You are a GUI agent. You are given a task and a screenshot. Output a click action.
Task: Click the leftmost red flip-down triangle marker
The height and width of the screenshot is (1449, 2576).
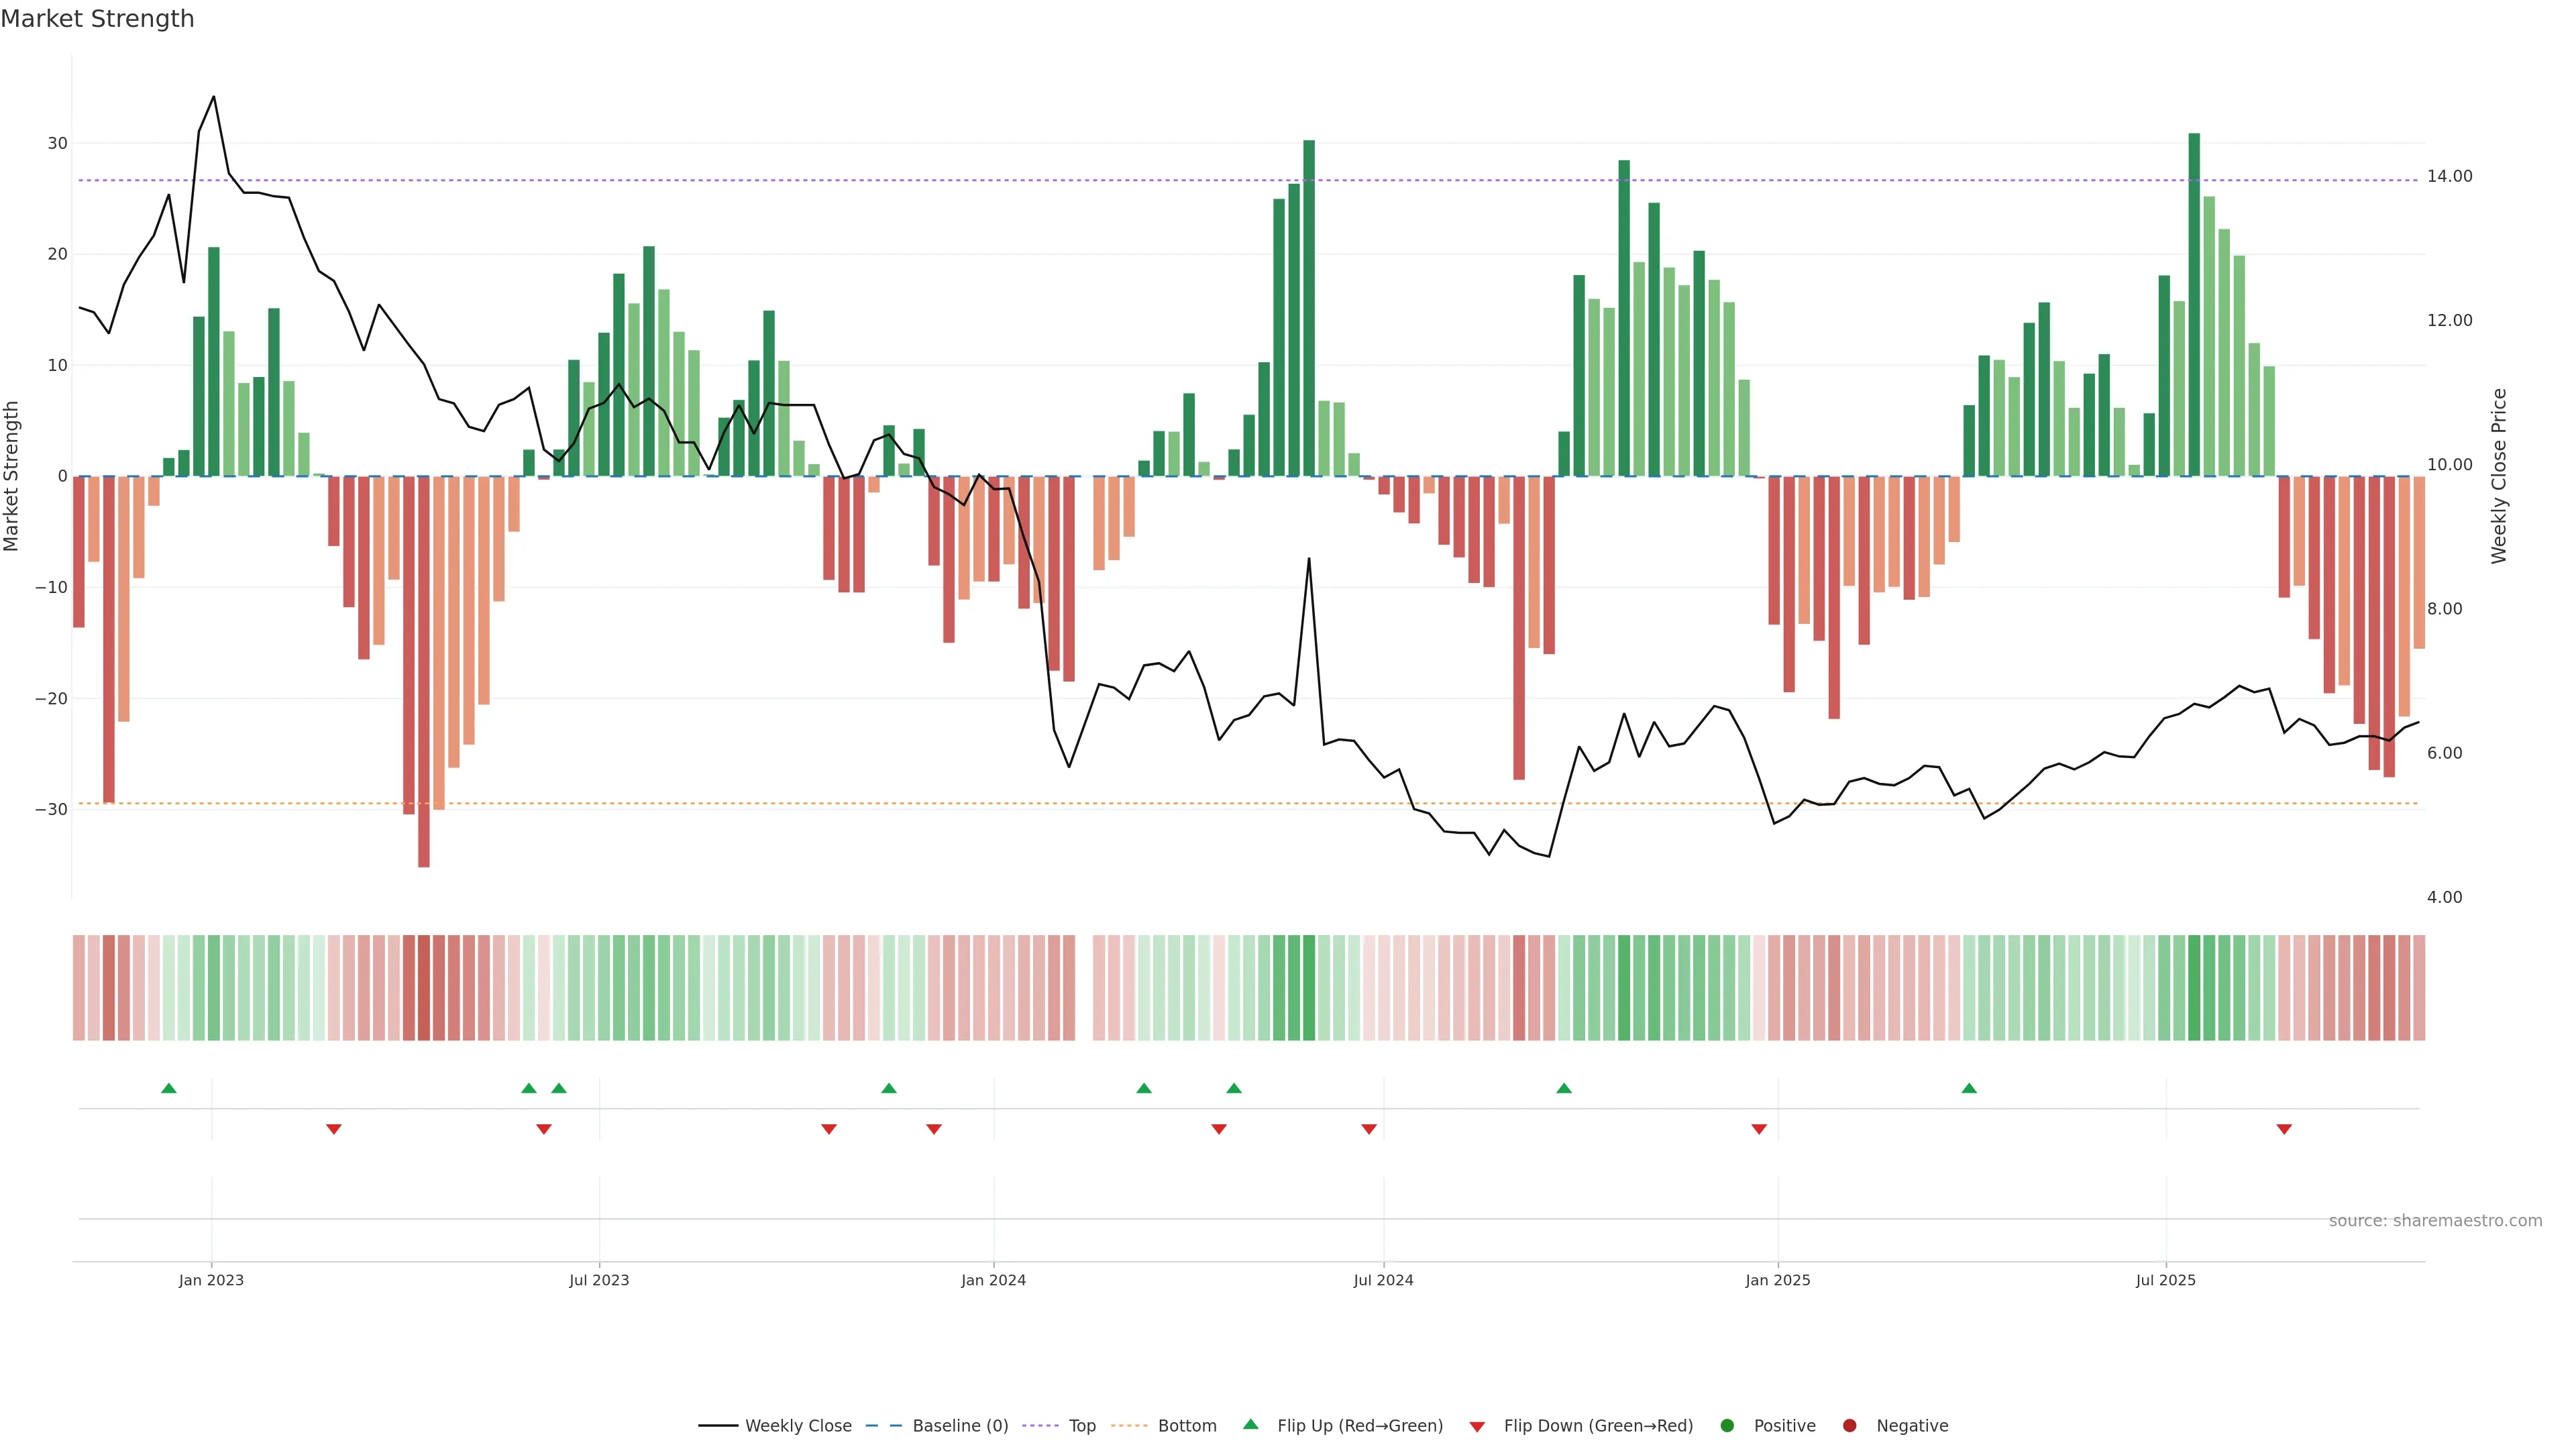[x=334, y=1129]
